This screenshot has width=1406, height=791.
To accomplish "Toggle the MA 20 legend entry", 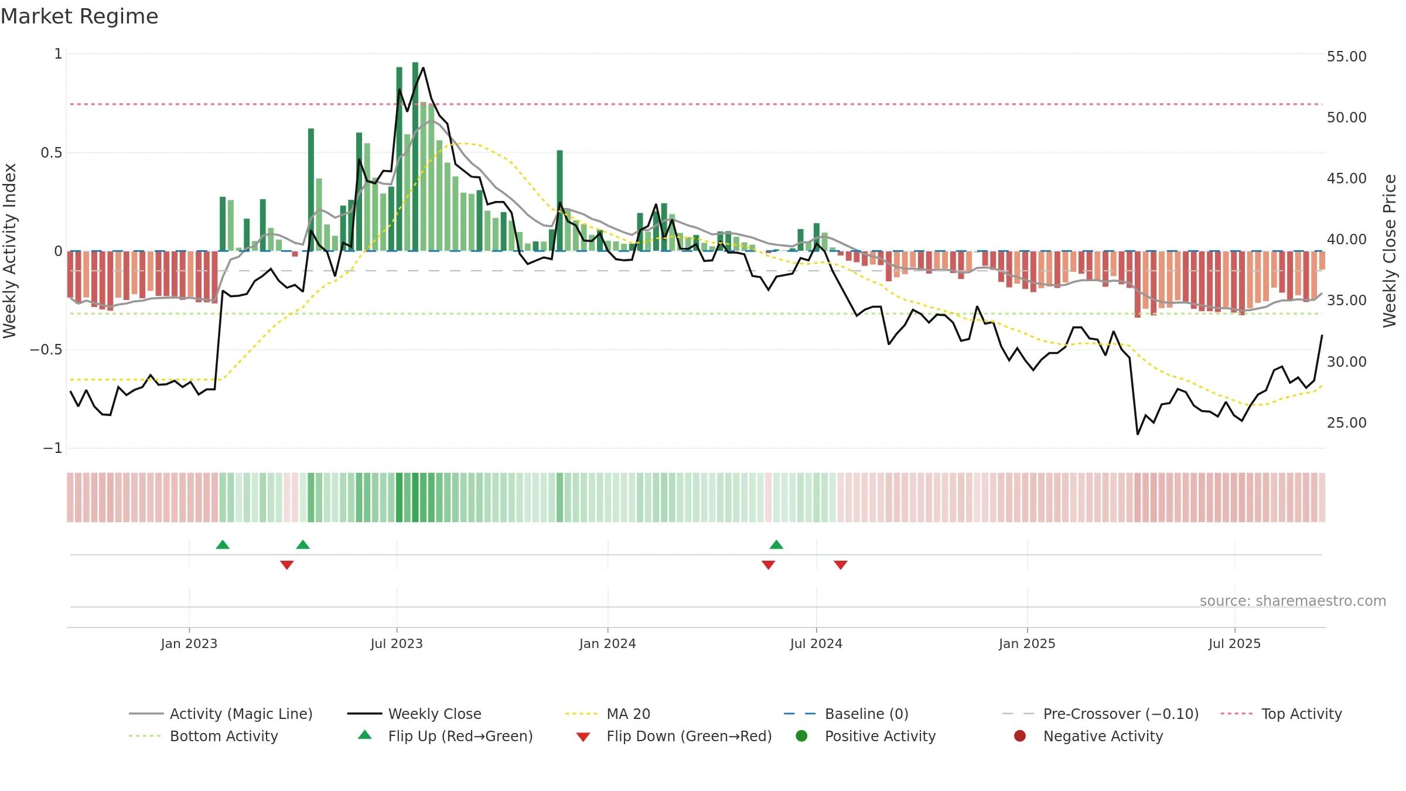I will coord(608,714).
